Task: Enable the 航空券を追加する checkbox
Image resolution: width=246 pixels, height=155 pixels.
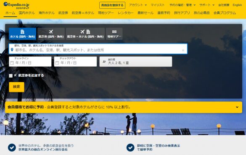Action: tap(11, 76)
